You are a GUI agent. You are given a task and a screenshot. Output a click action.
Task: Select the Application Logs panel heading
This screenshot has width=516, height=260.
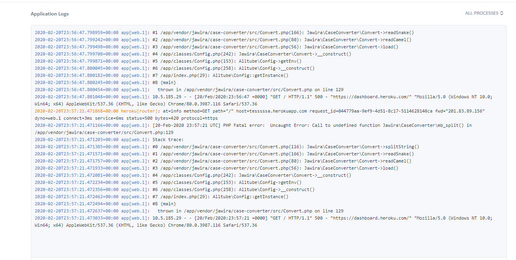click(50, 13)
